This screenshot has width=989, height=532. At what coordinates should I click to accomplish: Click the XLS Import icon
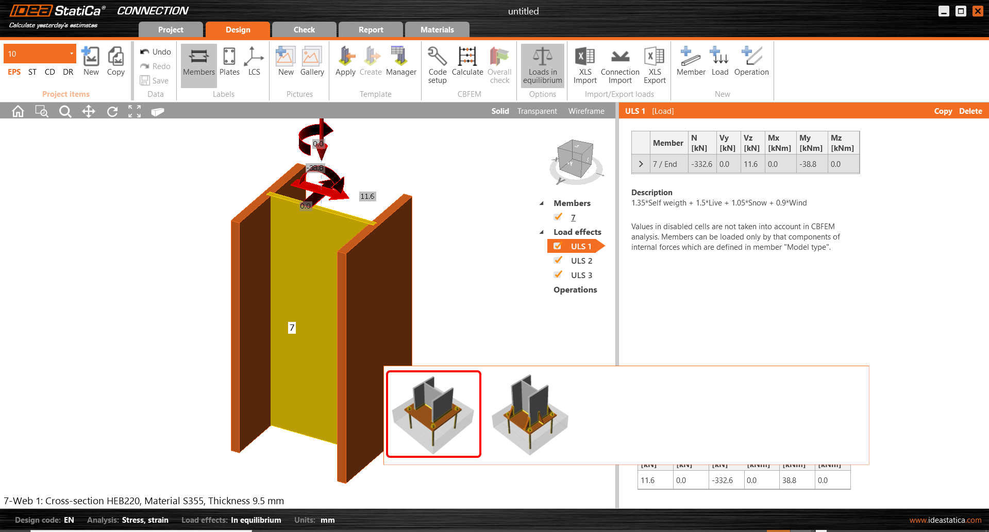tap(584, 57)
